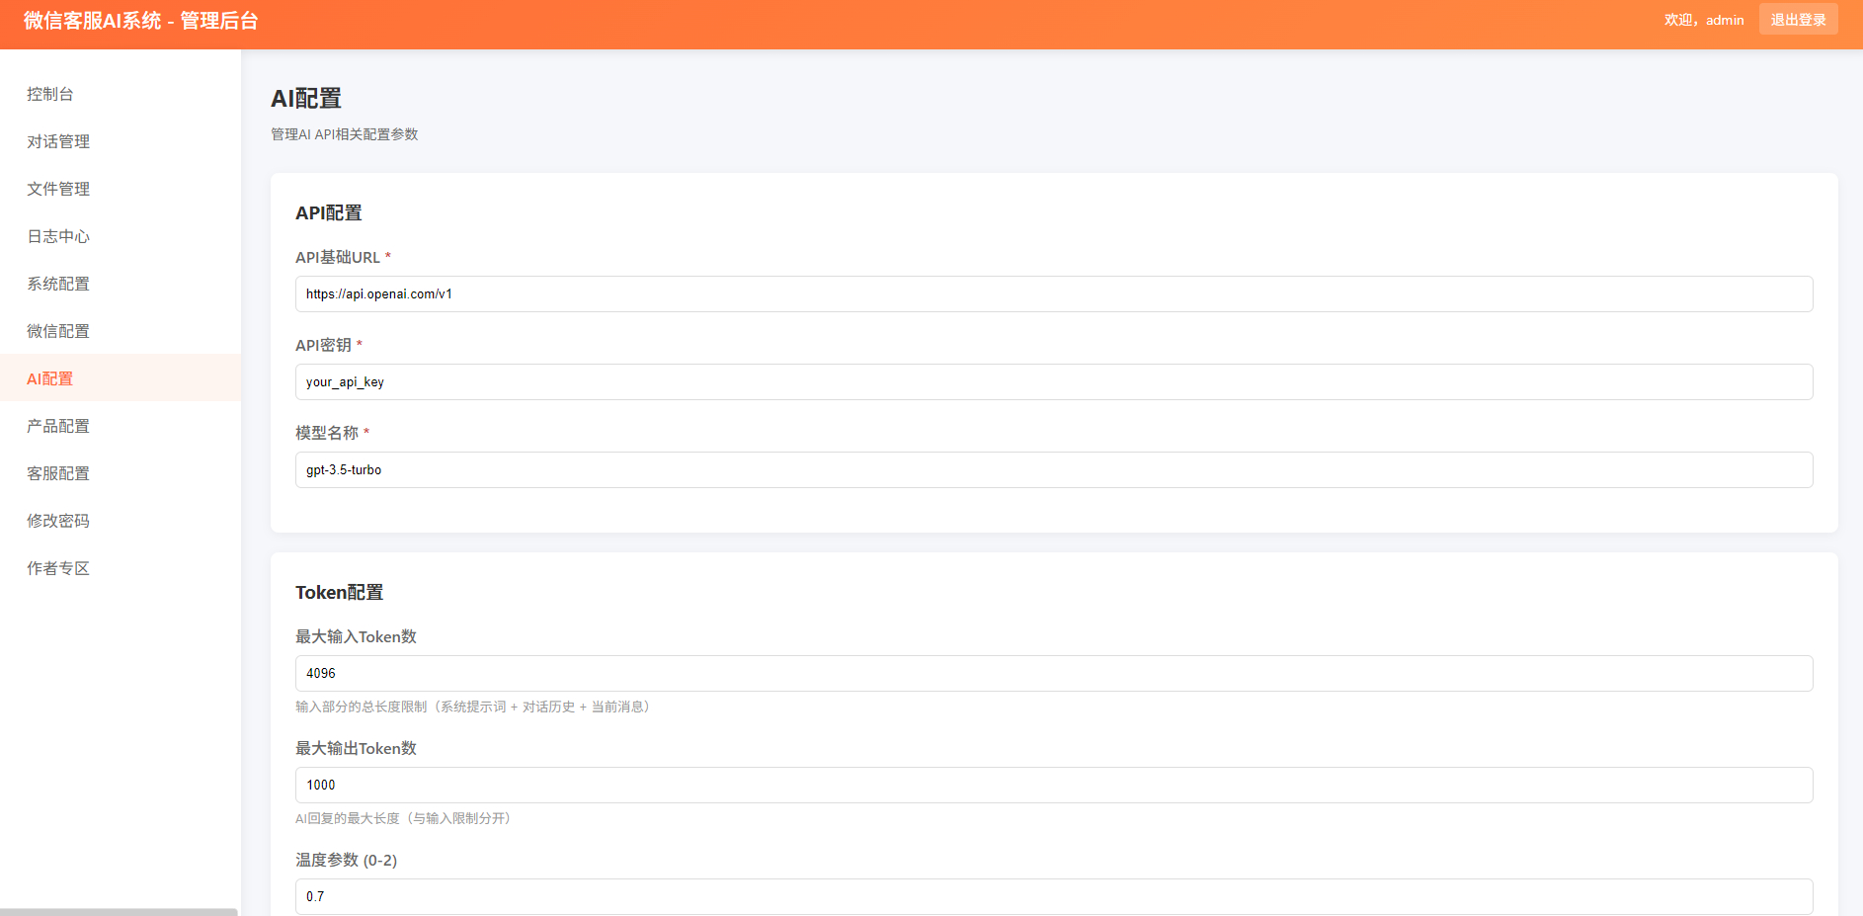
Task: Click the 退出登录 logout button
Action: 1798,20
